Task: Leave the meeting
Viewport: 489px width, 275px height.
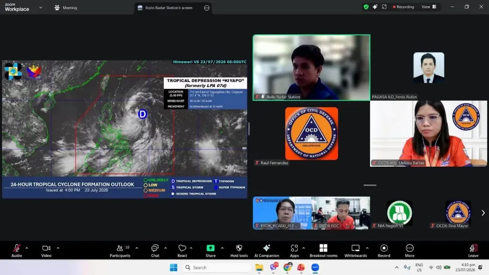Action: click(x=473, y=251)
